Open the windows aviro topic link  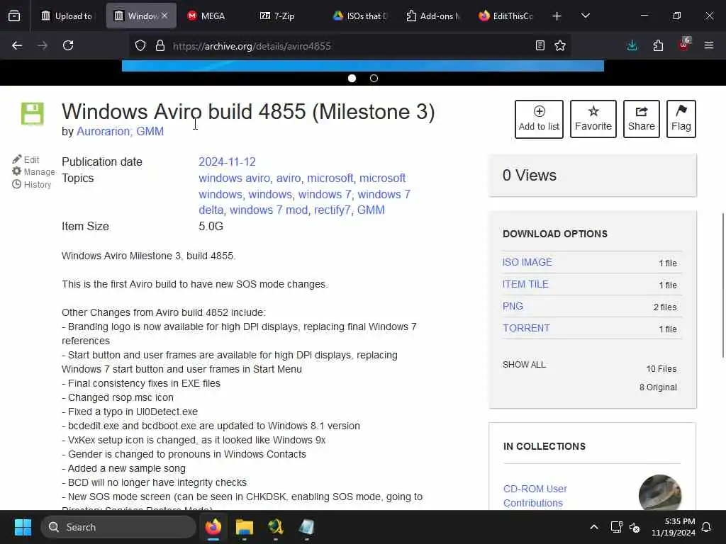pyautogui.click(x=234, y=178)
